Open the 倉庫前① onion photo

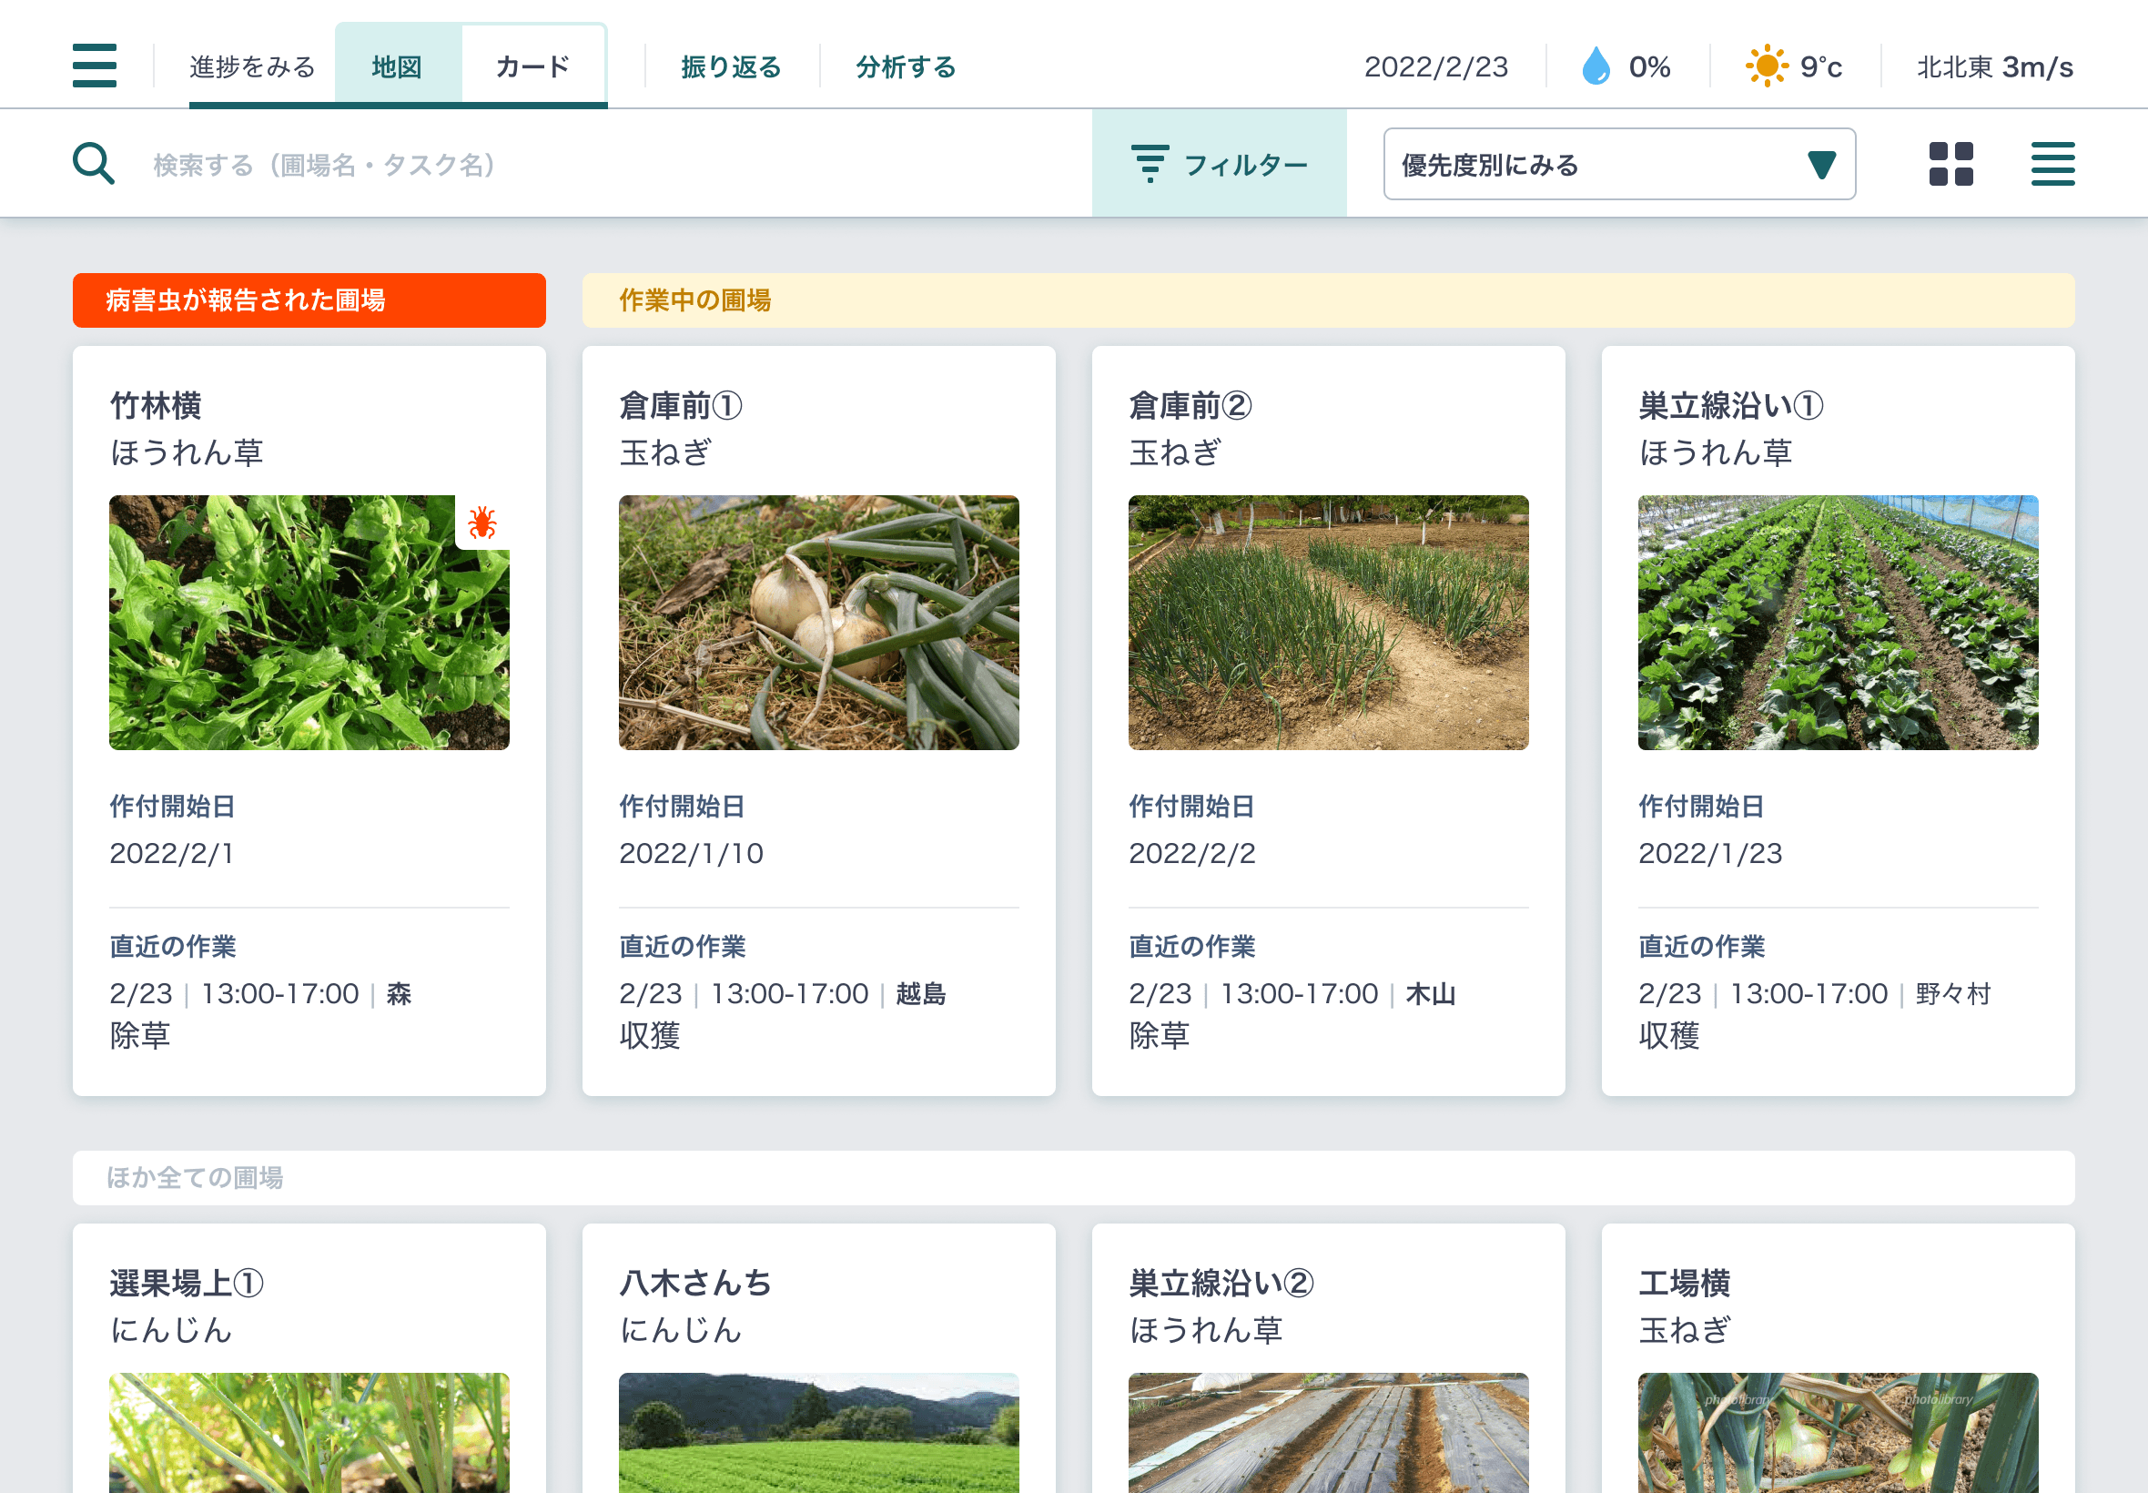(819, 622)
